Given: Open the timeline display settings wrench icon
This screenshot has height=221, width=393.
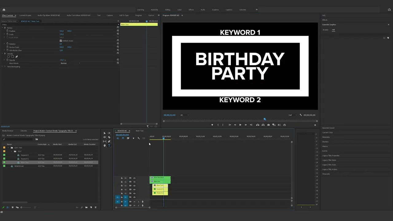Looking at the screenshot, I should [138, 138].
